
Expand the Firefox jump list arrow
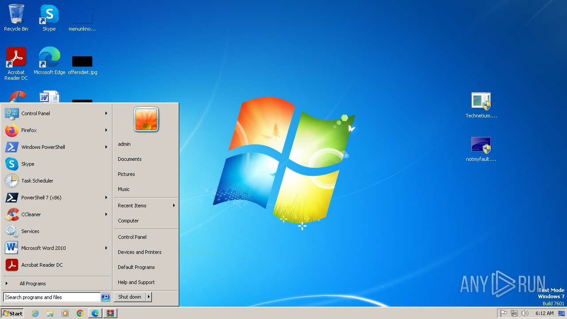point(106,130)
